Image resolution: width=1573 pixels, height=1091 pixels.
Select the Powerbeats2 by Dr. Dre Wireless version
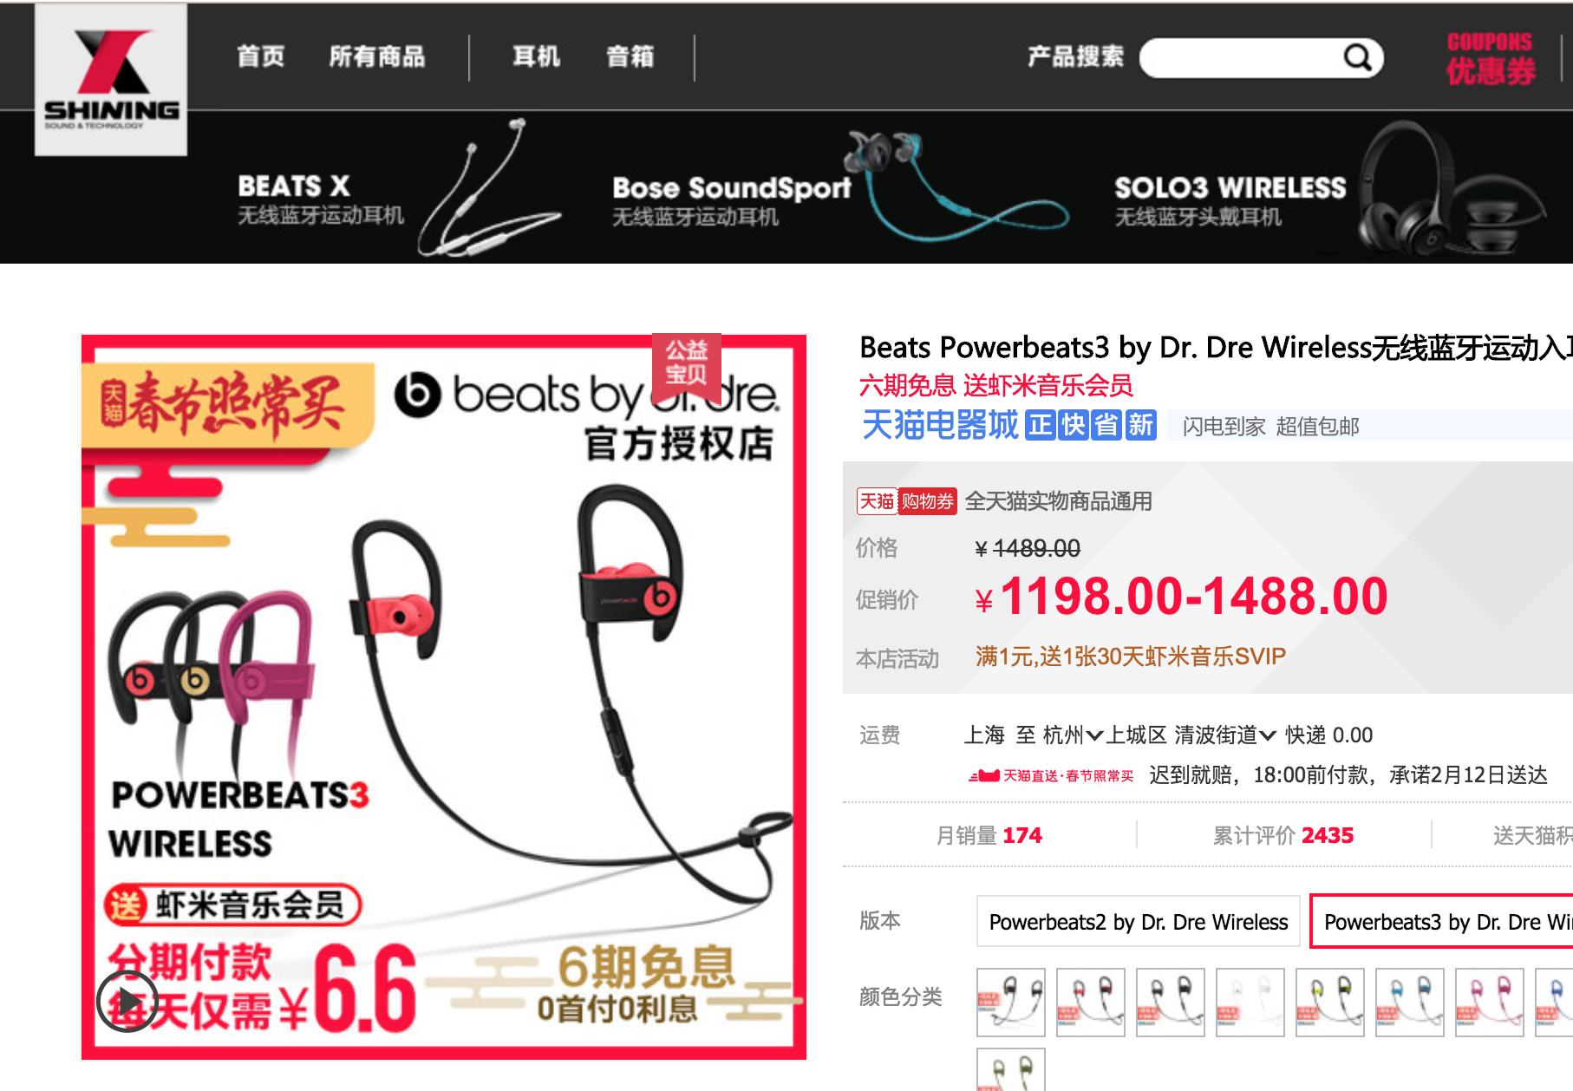click(x=1138, y=922)
